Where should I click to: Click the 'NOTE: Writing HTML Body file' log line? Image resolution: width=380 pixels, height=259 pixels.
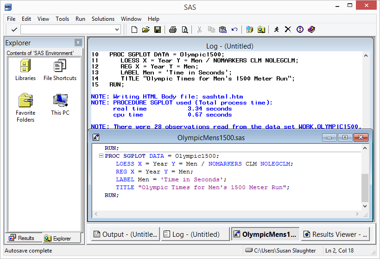tap(167, 97)
